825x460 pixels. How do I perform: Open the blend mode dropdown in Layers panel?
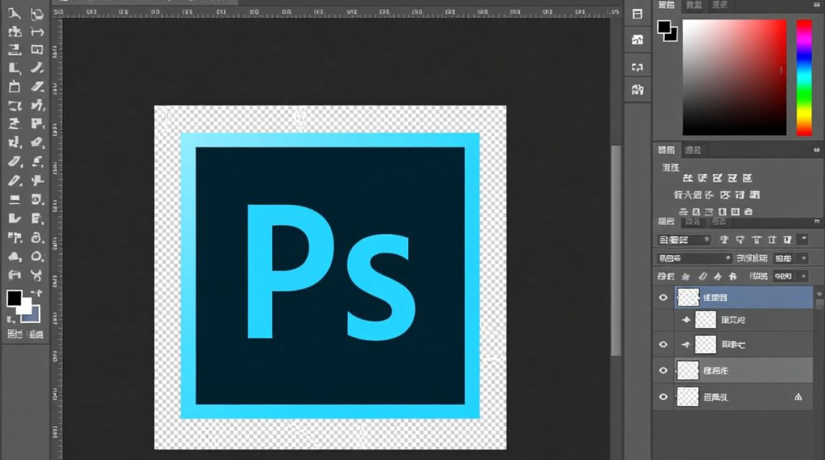coord(694,258)
